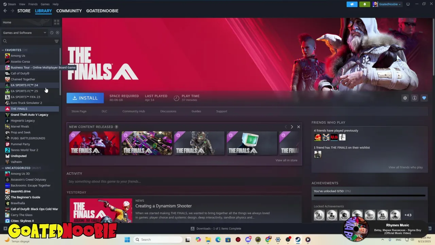
Task: Show game information icon
Action: click(x=414, y=98)
